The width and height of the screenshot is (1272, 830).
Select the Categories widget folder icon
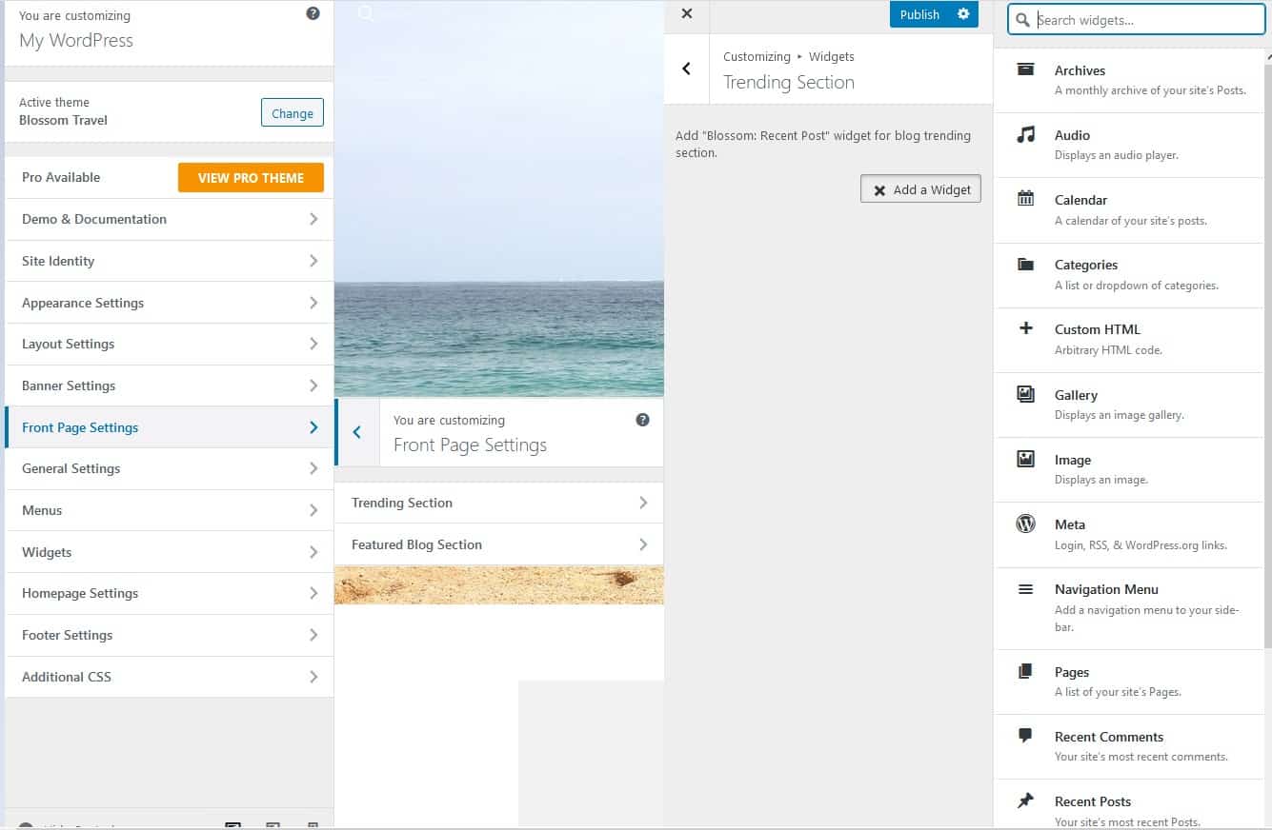[x=1025, y=264]
